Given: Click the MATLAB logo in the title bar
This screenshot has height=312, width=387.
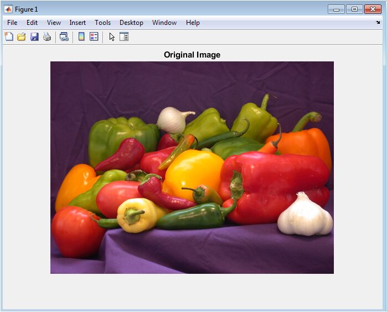Looking at the screenshot, I should pyautogui.click(x=8, y=9).
